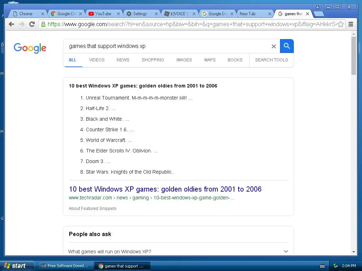Open the Chrome user profile button
Image resolution: width=362 pixels, height=271 pixels.
coord(317,7)
